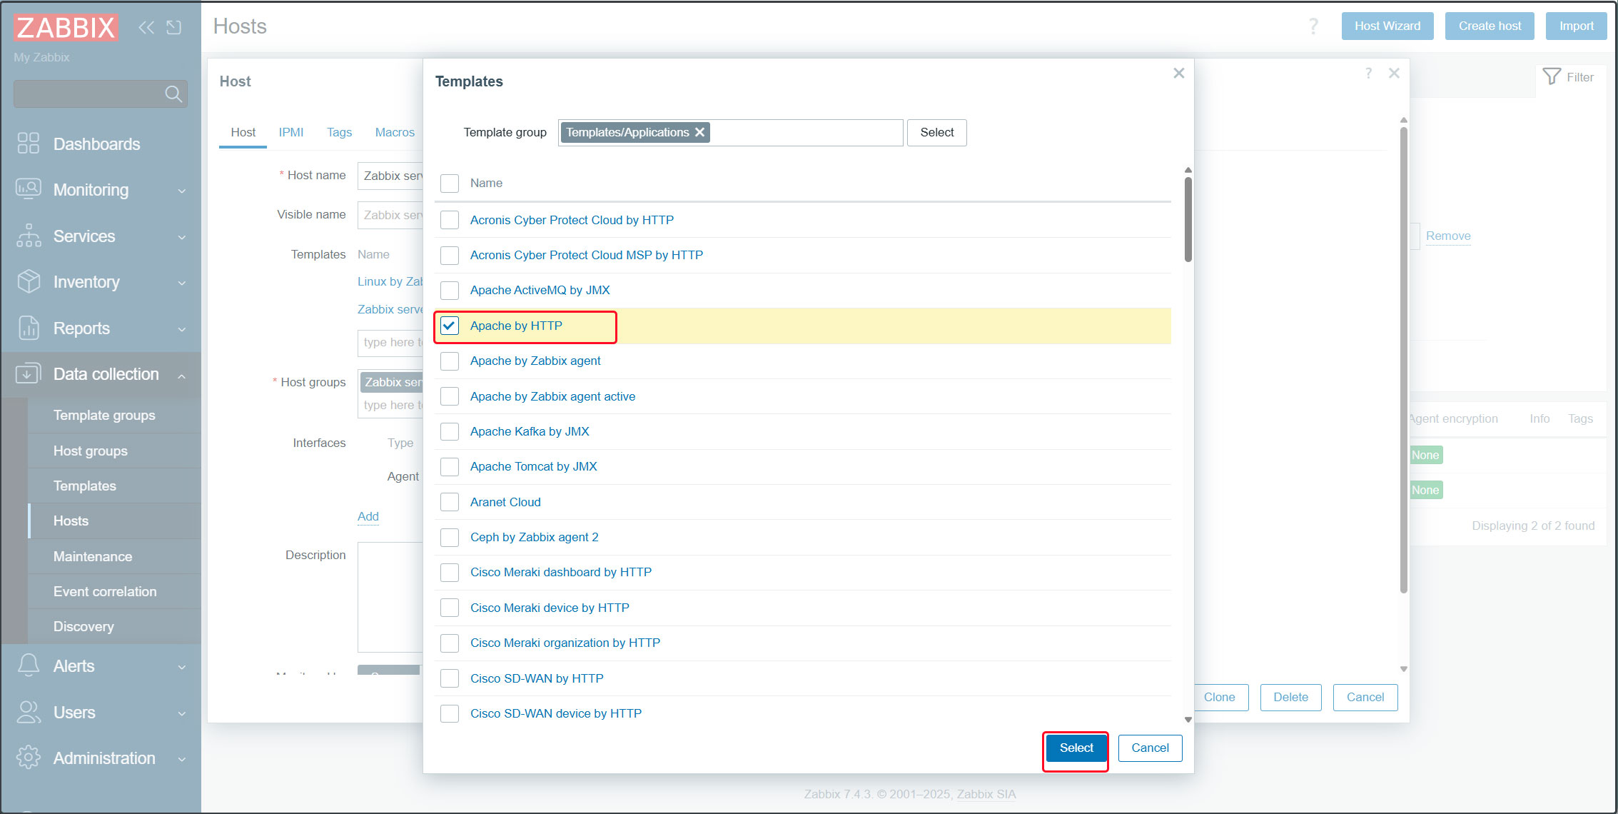Switch to the Macros tab
This screenshot has width=1618, height=814.
pyautogui.click(x=395, y=132)
